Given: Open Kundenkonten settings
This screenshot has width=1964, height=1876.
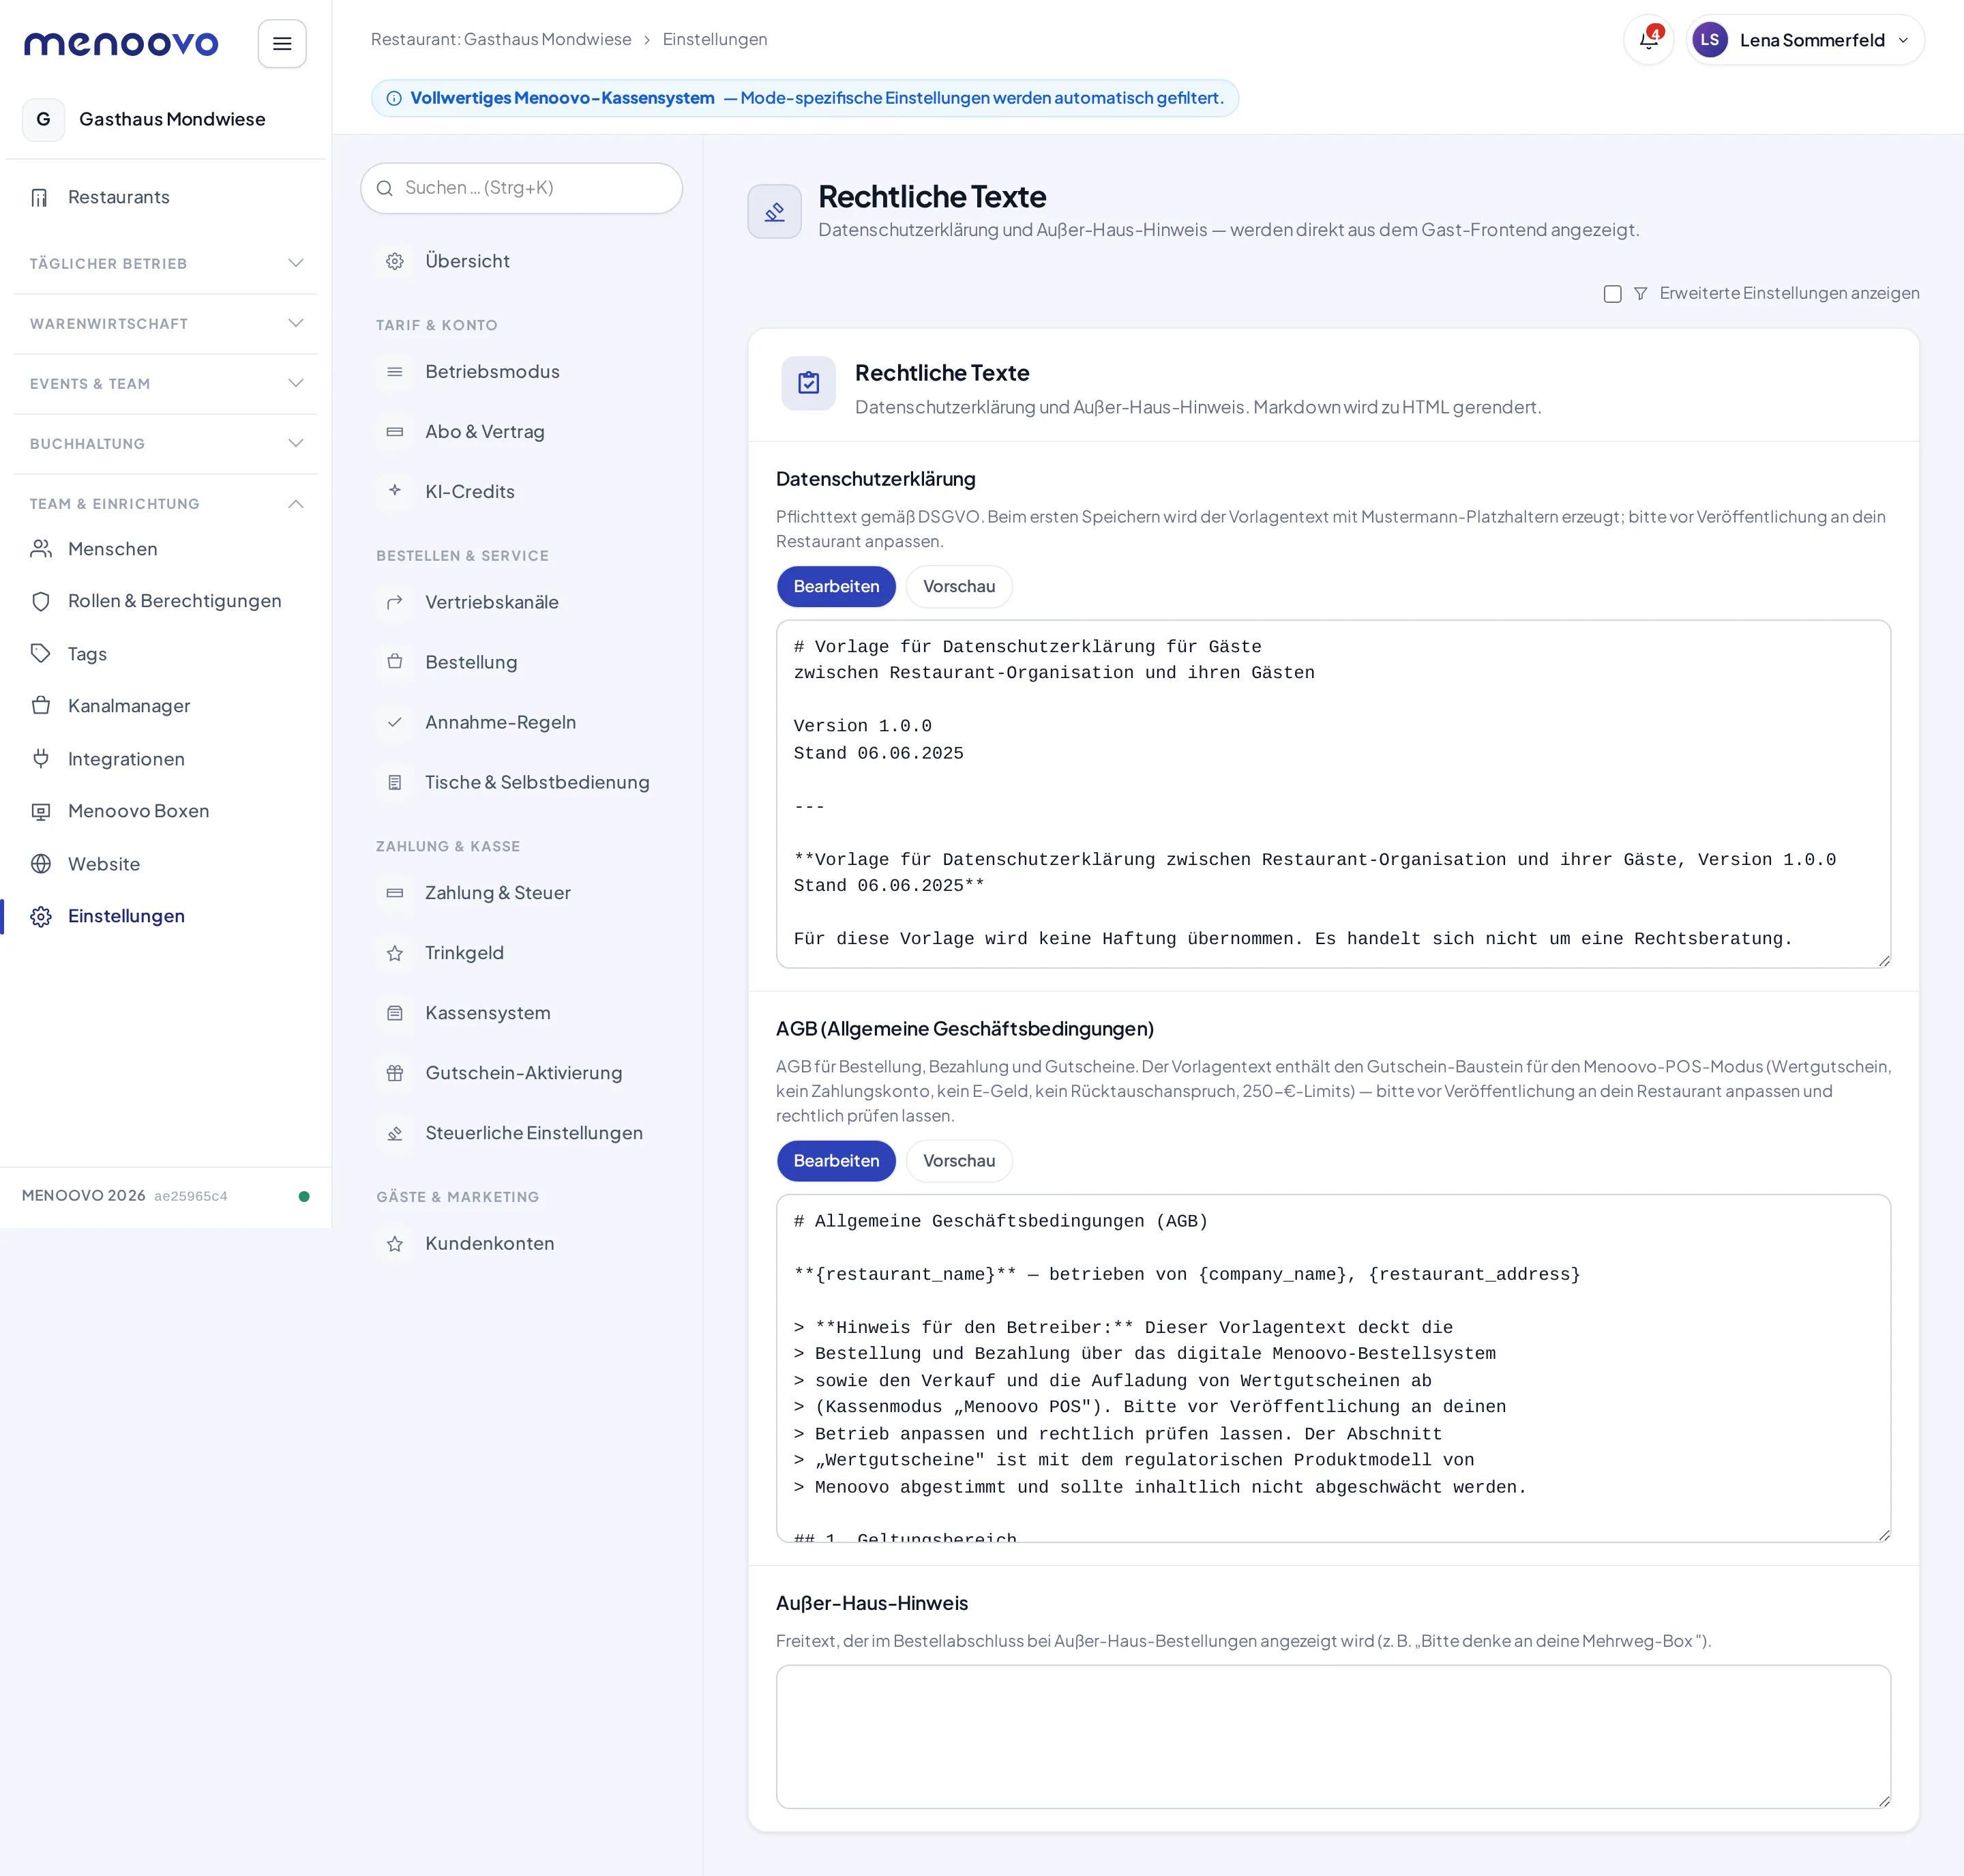Looking at the screenshot, I should click(521, 1243).
